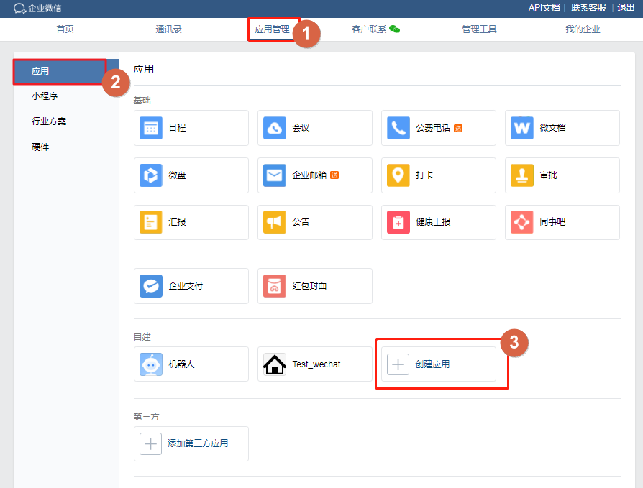Image resolution: width=643 pixels, height=488 pixels.
Task: Open the Test_wechat house icon
Action: [x=275, y=364]
